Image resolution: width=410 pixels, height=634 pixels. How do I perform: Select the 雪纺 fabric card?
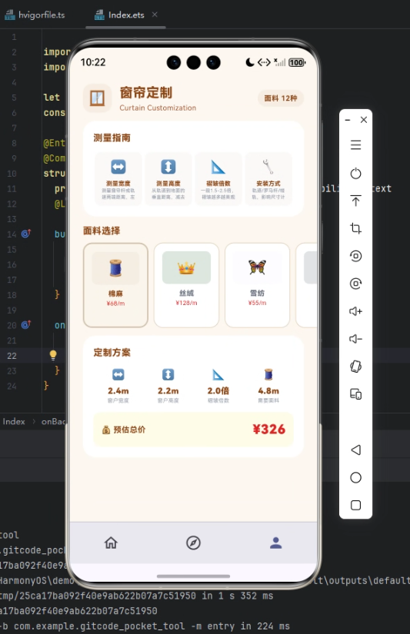pyautogui.click(x=258, y=285)
